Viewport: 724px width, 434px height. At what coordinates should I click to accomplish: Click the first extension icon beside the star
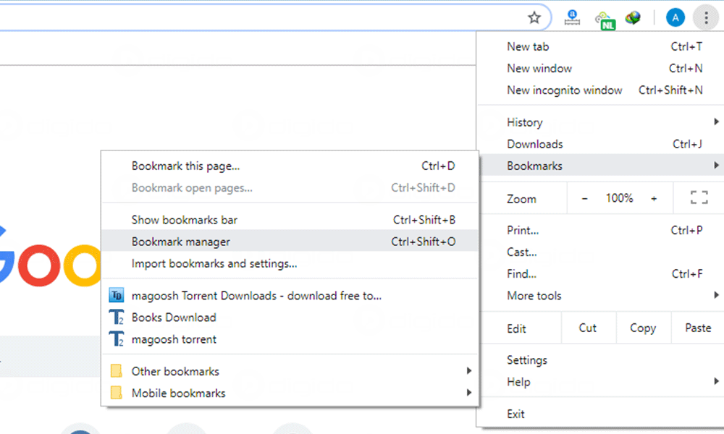point(573,17)
